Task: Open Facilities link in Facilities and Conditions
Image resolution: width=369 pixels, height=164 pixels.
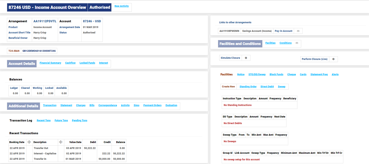Action: (270, 43)
